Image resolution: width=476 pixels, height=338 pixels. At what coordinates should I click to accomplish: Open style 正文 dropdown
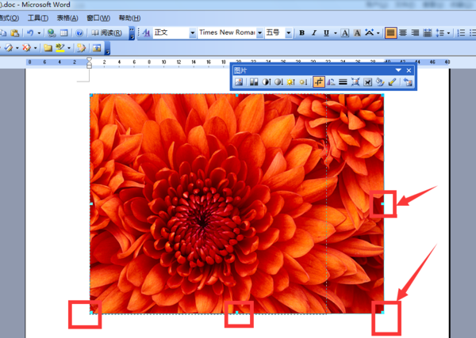(193, 32)
